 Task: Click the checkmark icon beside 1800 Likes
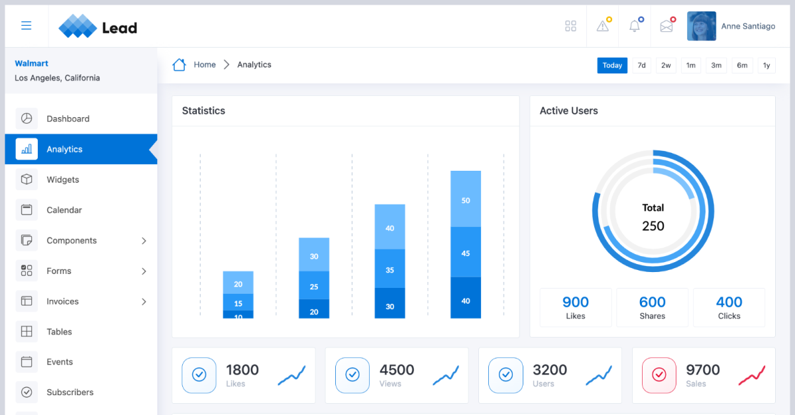pyautogui.click(x=199, y=375)
